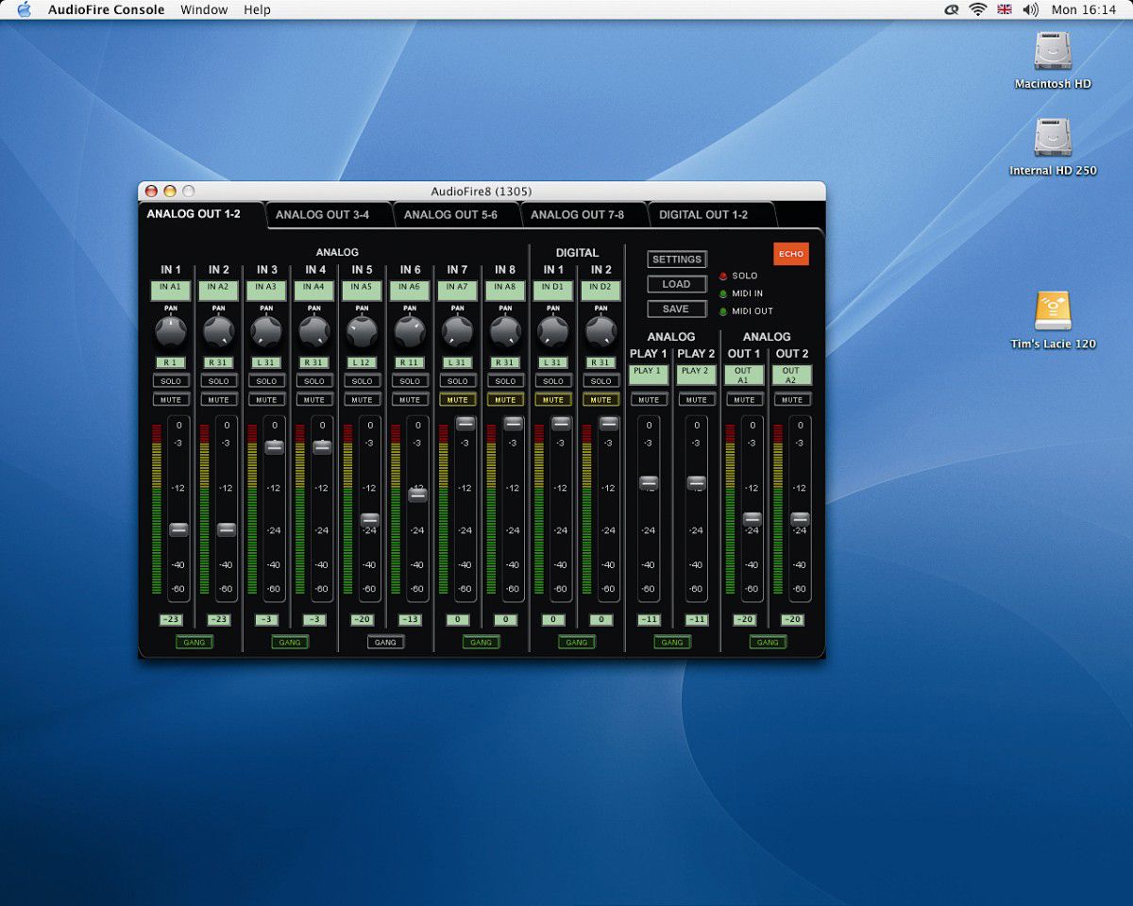Open the Quicksilver-style Q menu bar icon
1133x906 pixels.
coord(952,9)
